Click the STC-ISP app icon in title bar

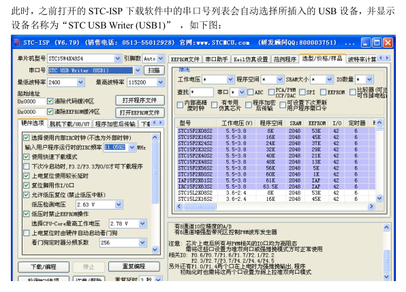pos(17,42)
